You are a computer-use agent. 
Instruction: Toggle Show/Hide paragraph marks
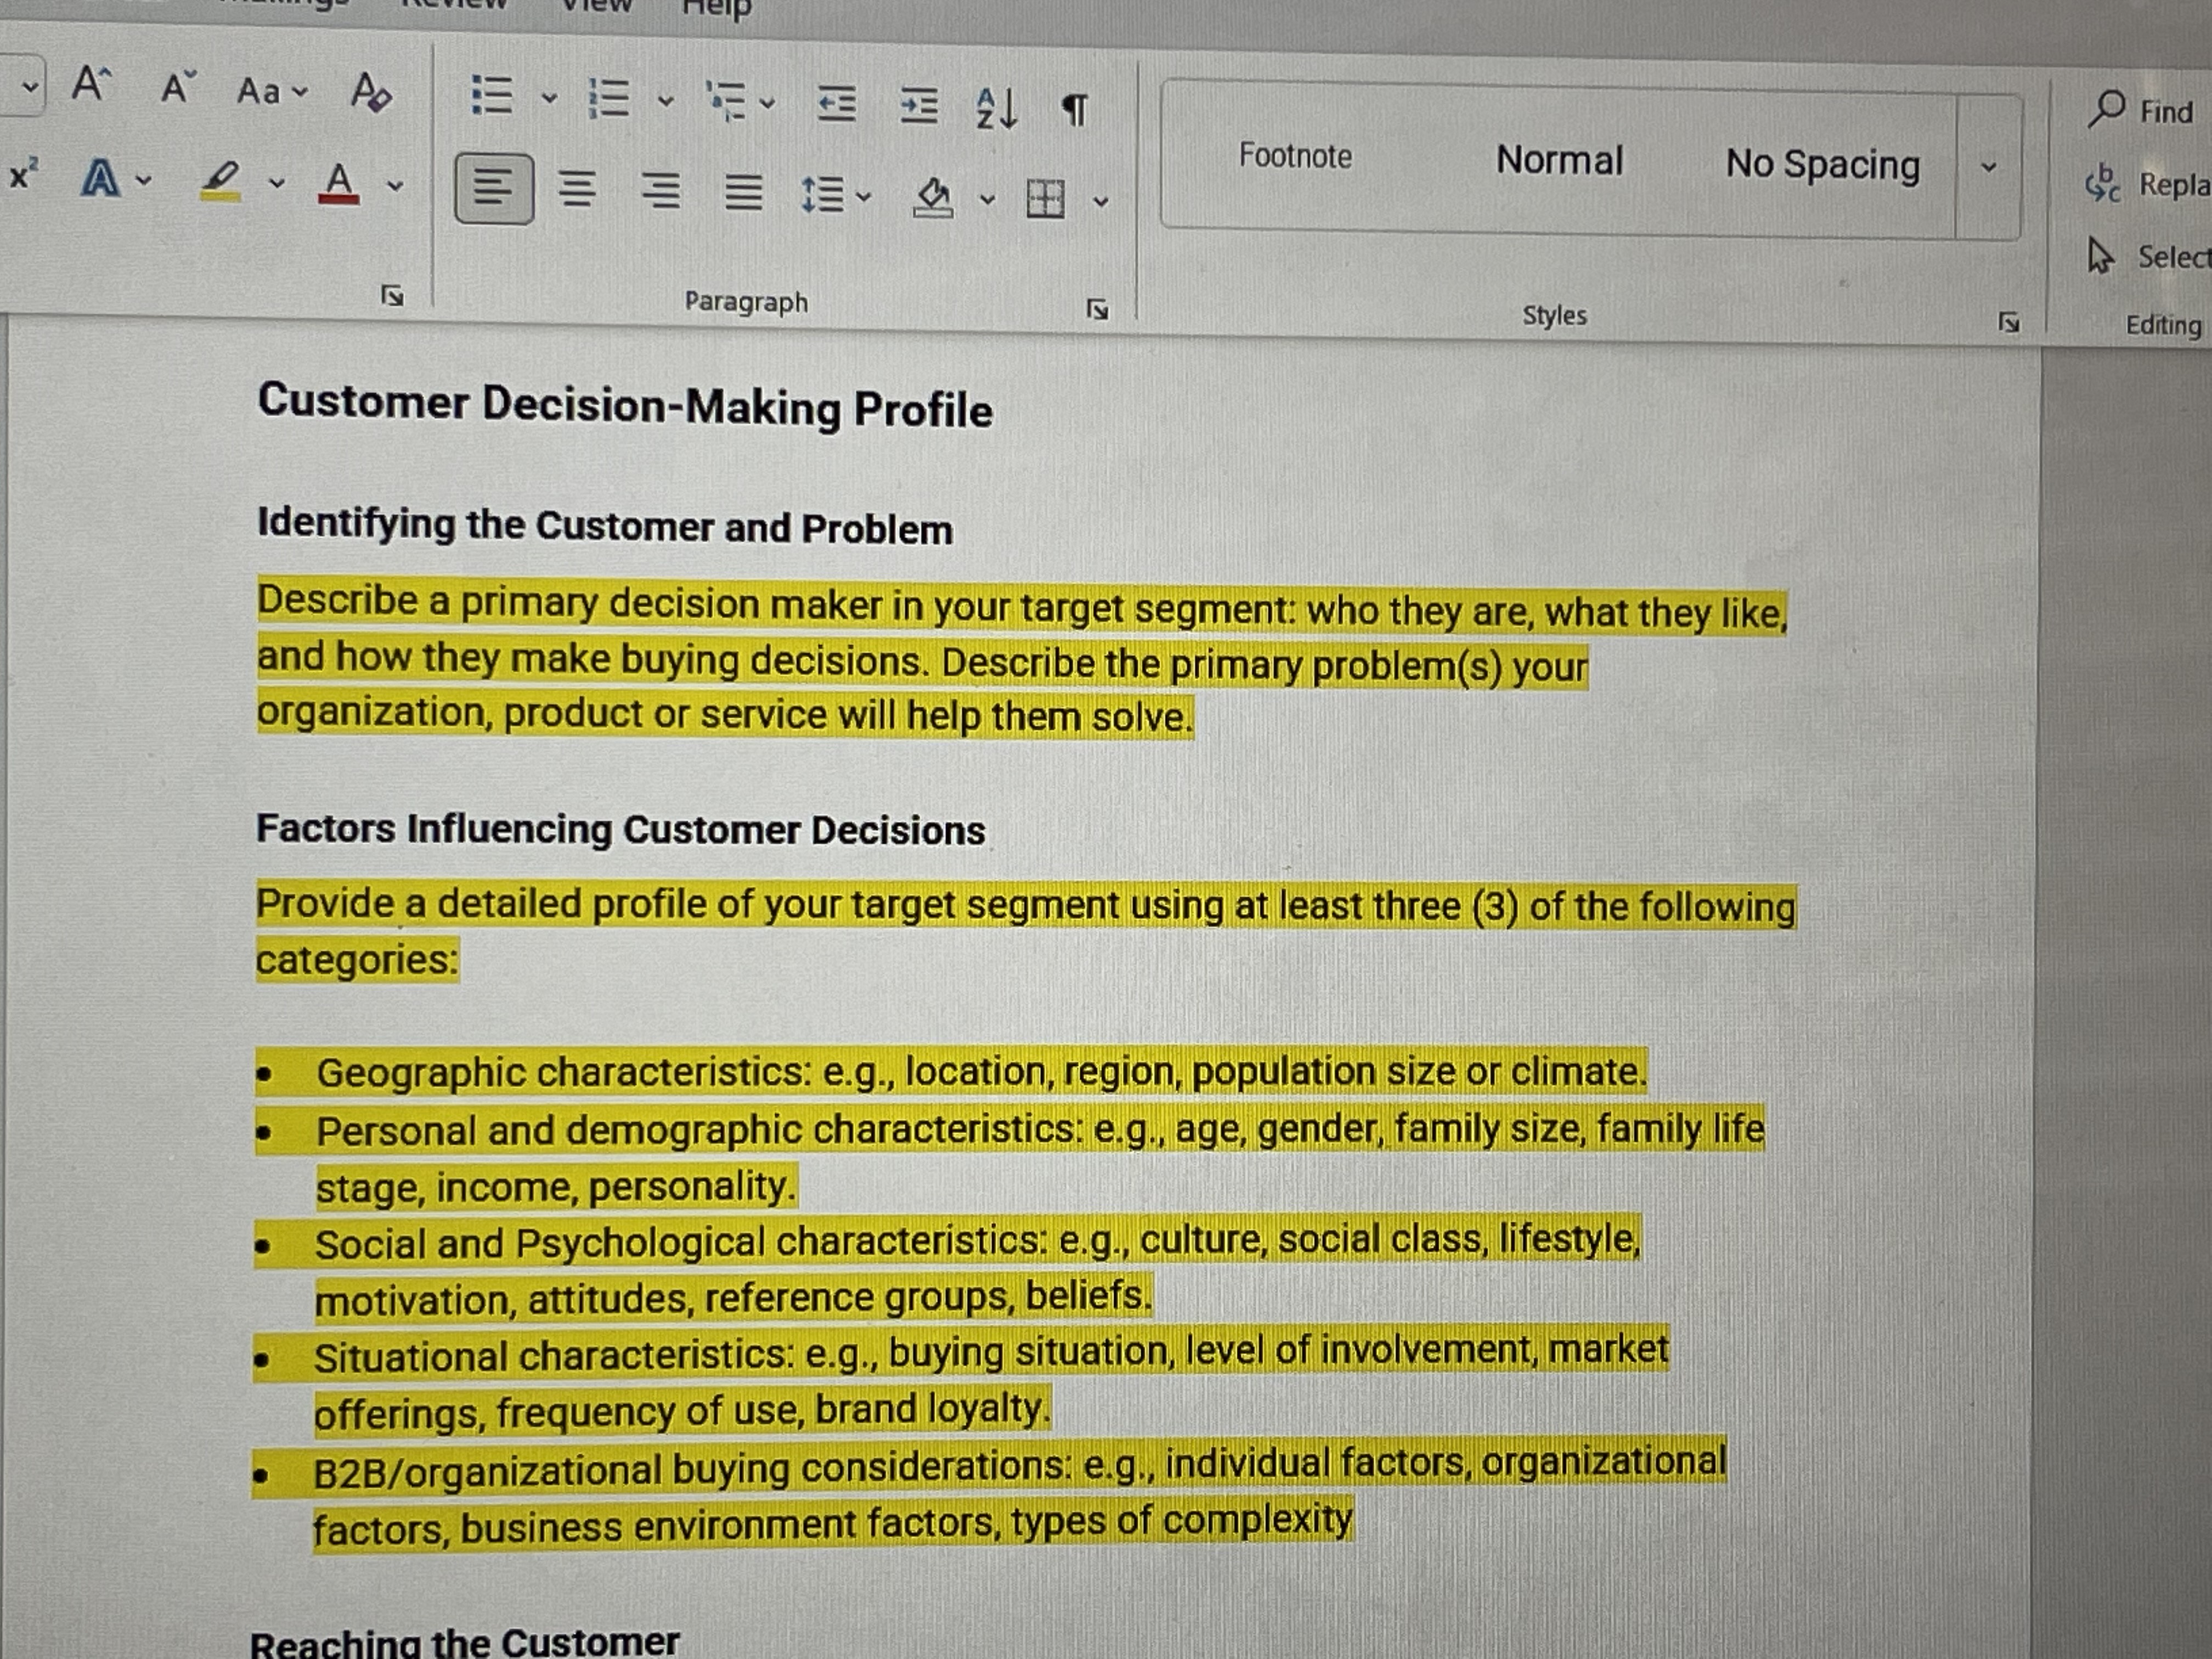click(x=1074, y=110)
